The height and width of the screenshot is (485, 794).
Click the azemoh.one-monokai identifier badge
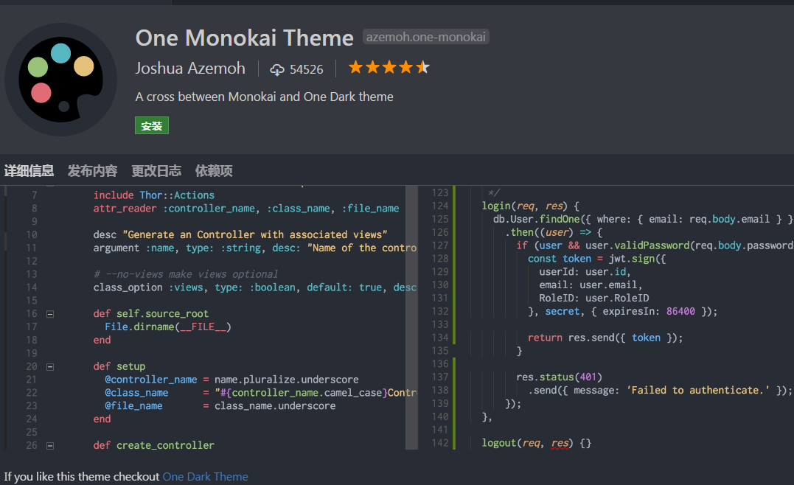[x=426, y=37]
